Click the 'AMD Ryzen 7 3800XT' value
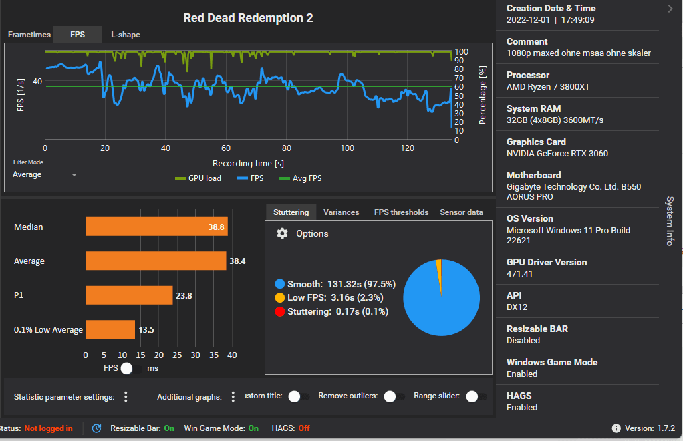This screenshot has width=683, height=441. coord(548,87)
